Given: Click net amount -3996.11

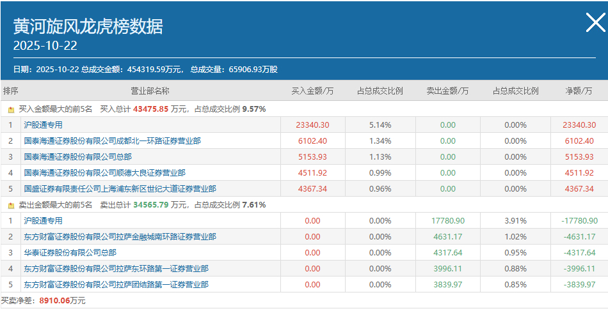Looking at the screenshot, I should point(579,268).
